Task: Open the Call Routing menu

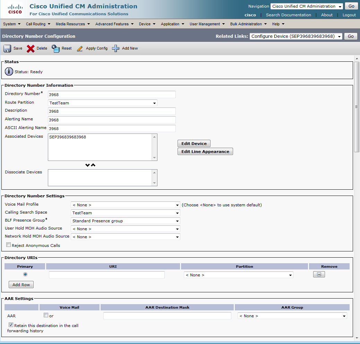Action: (38, 24)
